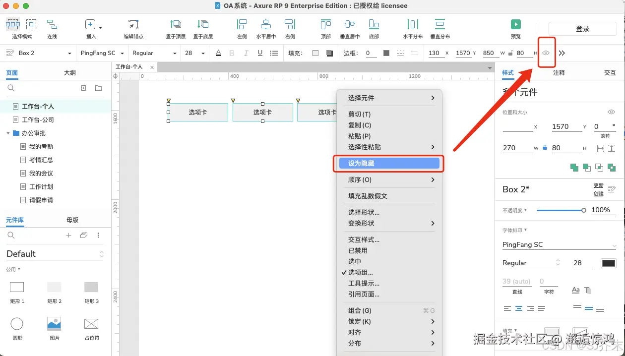Screen dimensions: 625x356
Task: Click the add folder icon in 页面 panel
Action: click(98, 88)
